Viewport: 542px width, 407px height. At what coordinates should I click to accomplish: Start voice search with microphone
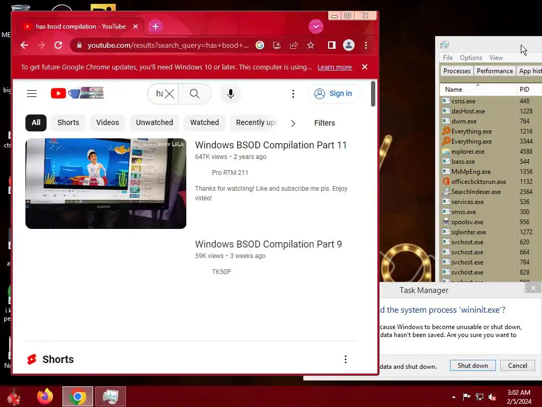tap(231, 93)
